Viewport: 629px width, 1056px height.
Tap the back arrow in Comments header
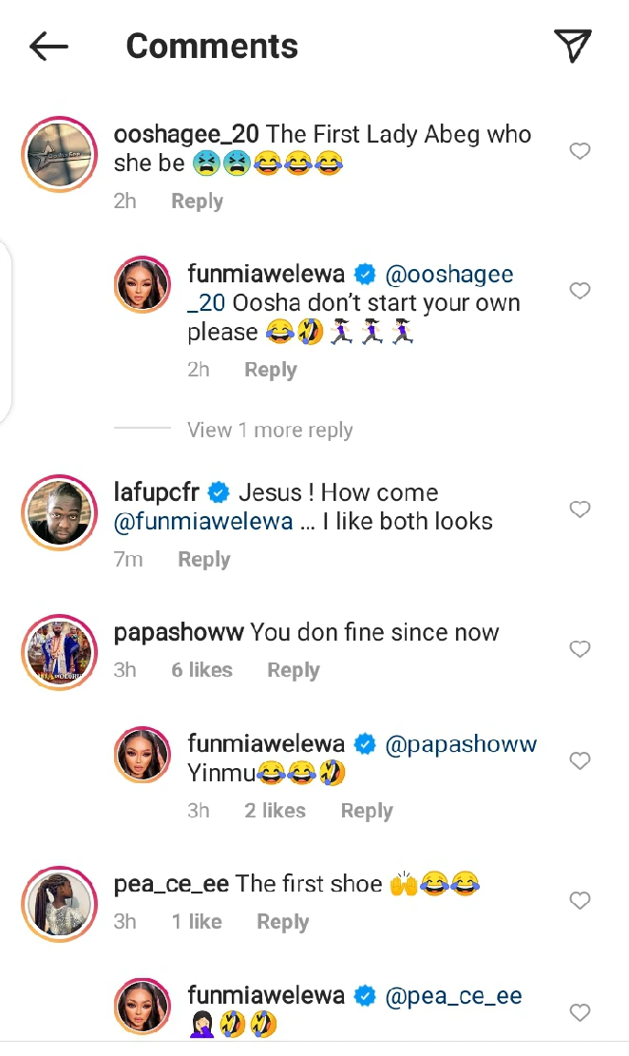(48, 46)
